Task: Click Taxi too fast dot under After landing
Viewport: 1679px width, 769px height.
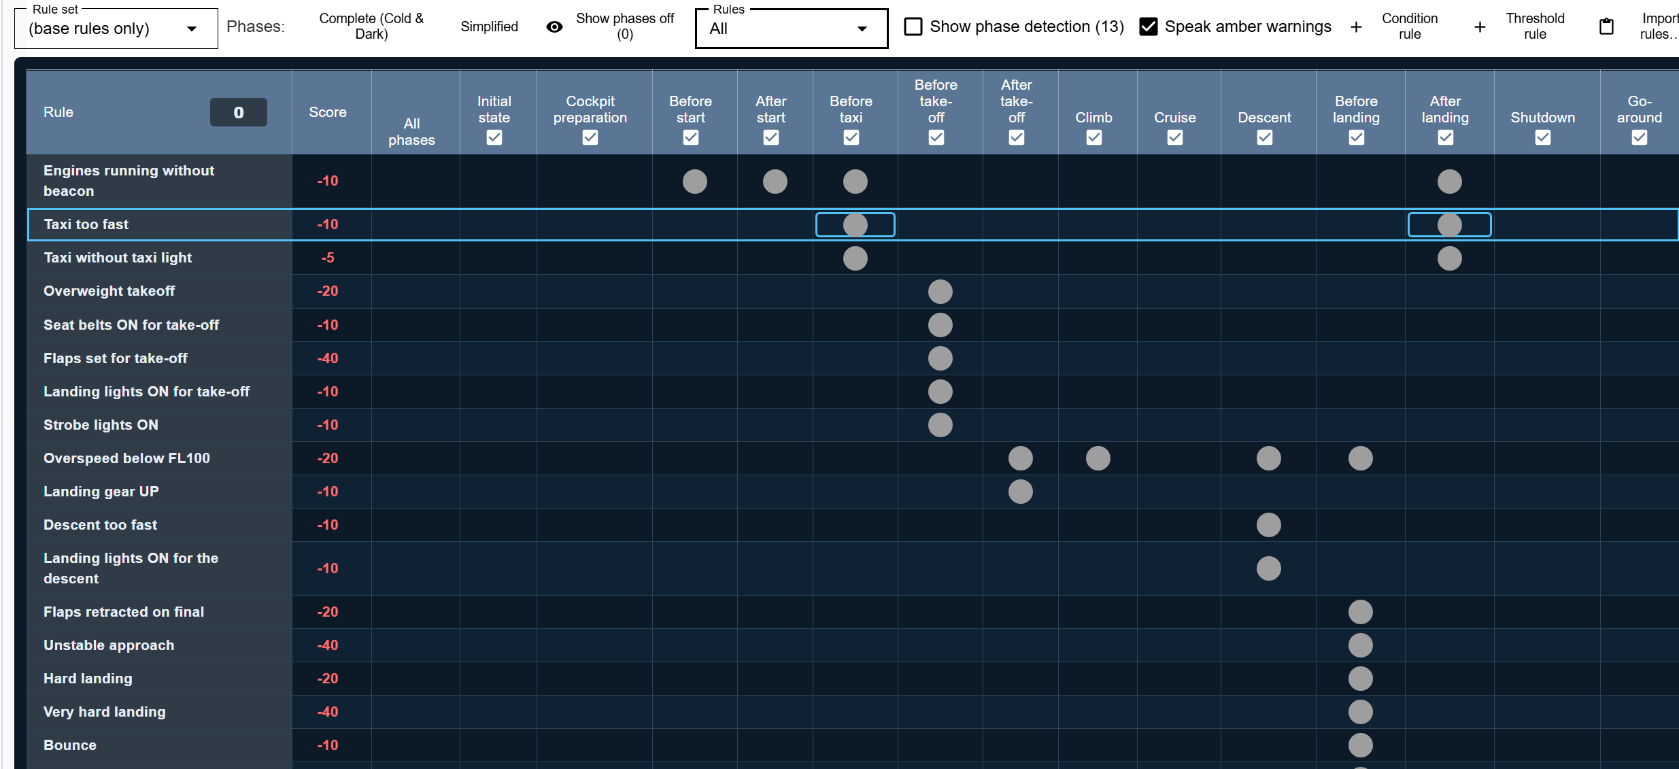Action: (1450, 224)
